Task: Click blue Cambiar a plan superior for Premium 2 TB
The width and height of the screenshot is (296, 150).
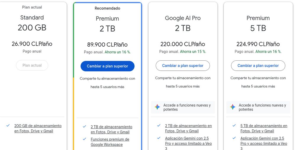Action: (x=107, y=66)
